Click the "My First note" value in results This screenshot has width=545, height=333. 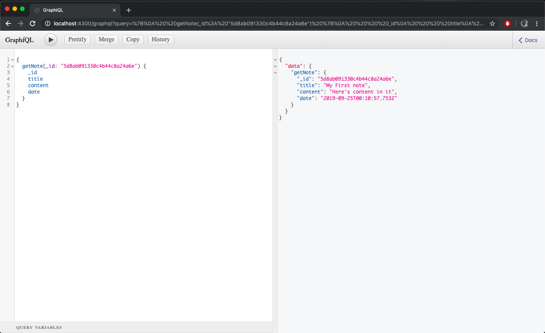[x=346, y=85]
